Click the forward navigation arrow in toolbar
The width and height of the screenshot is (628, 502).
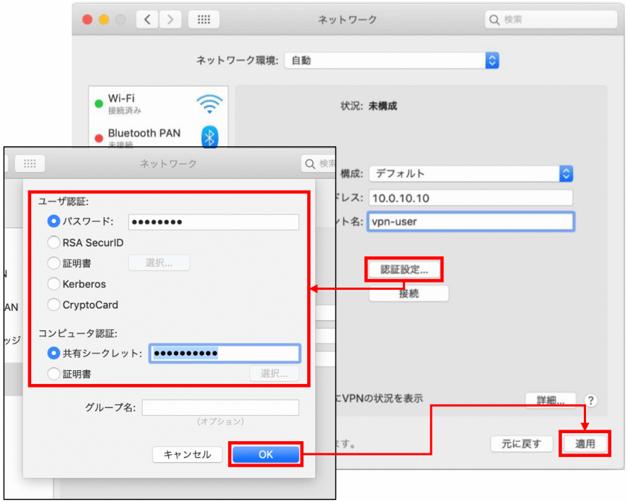[x=171, y=20]
